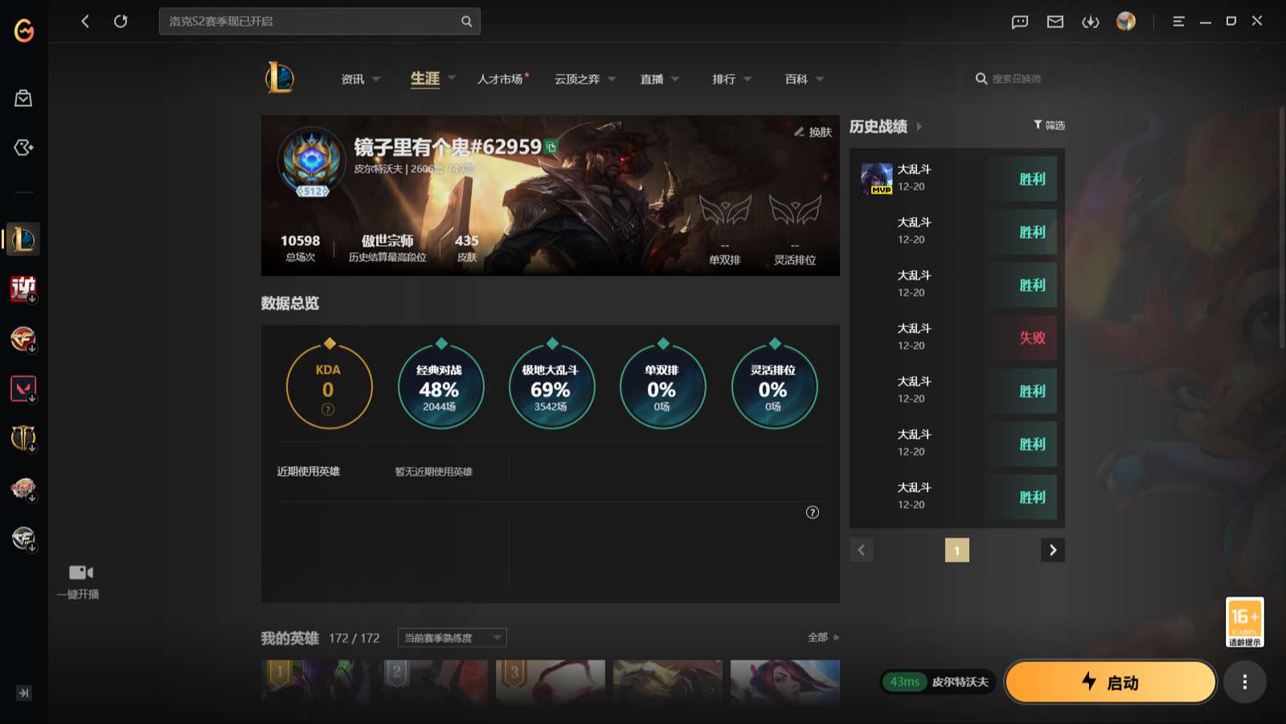Open the hamburger main menu icon
Screen dimensions: 1286x724
[x=1178, y=22]
